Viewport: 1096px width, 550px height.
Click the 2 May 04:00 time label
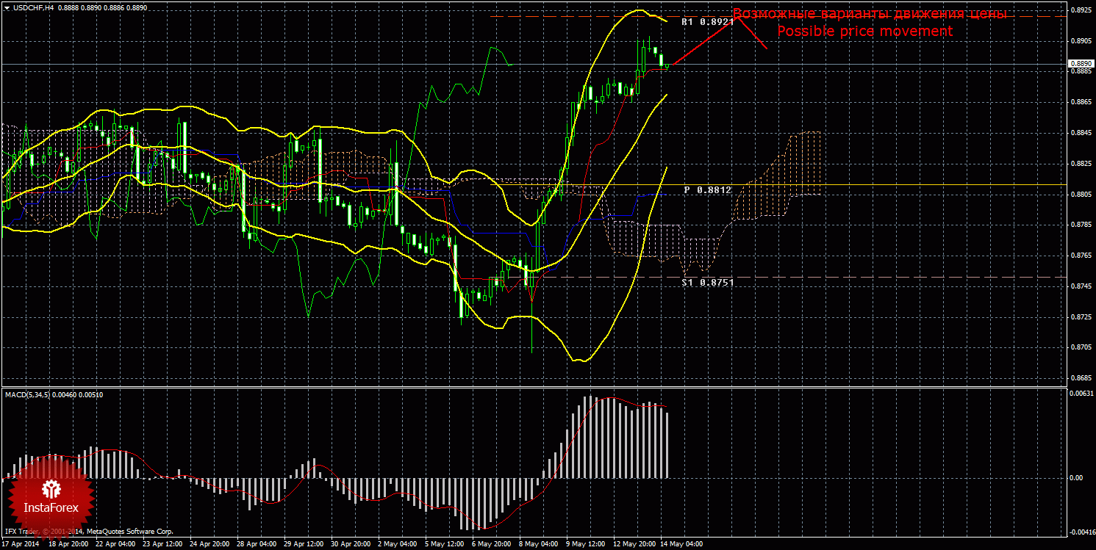398,545
